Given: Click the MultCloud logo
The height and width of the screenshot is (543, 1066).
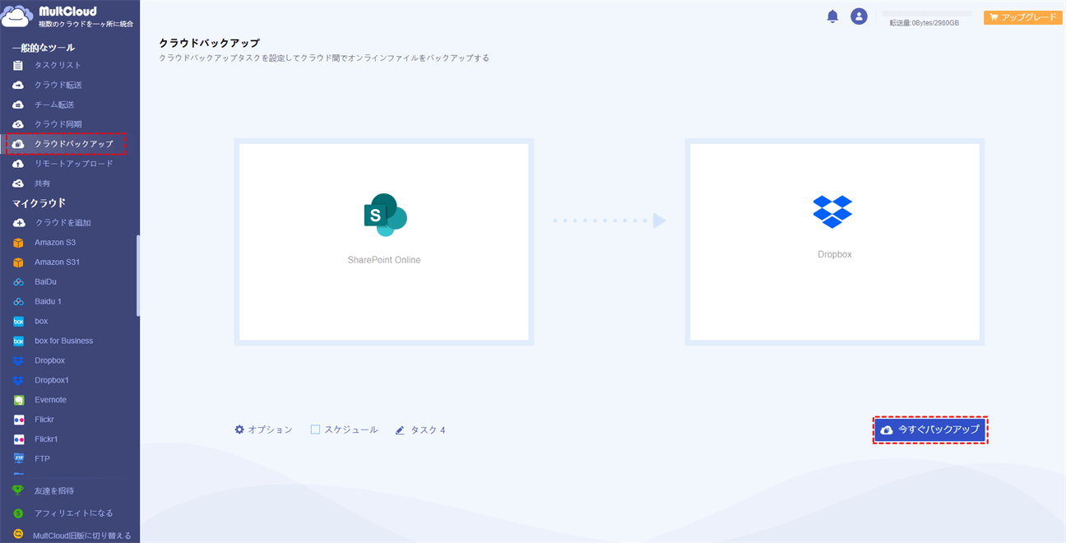Looking at the screenshot, I should 67,16.
